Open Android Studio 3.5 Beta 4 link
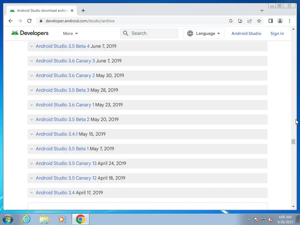The height and width of the screenshot is (225, 300). tap(63, 46)
